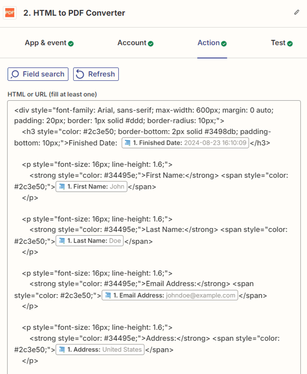This screenshot has width=307, height=374.
Task: Click the Field search button
Action: coord(37,74)
